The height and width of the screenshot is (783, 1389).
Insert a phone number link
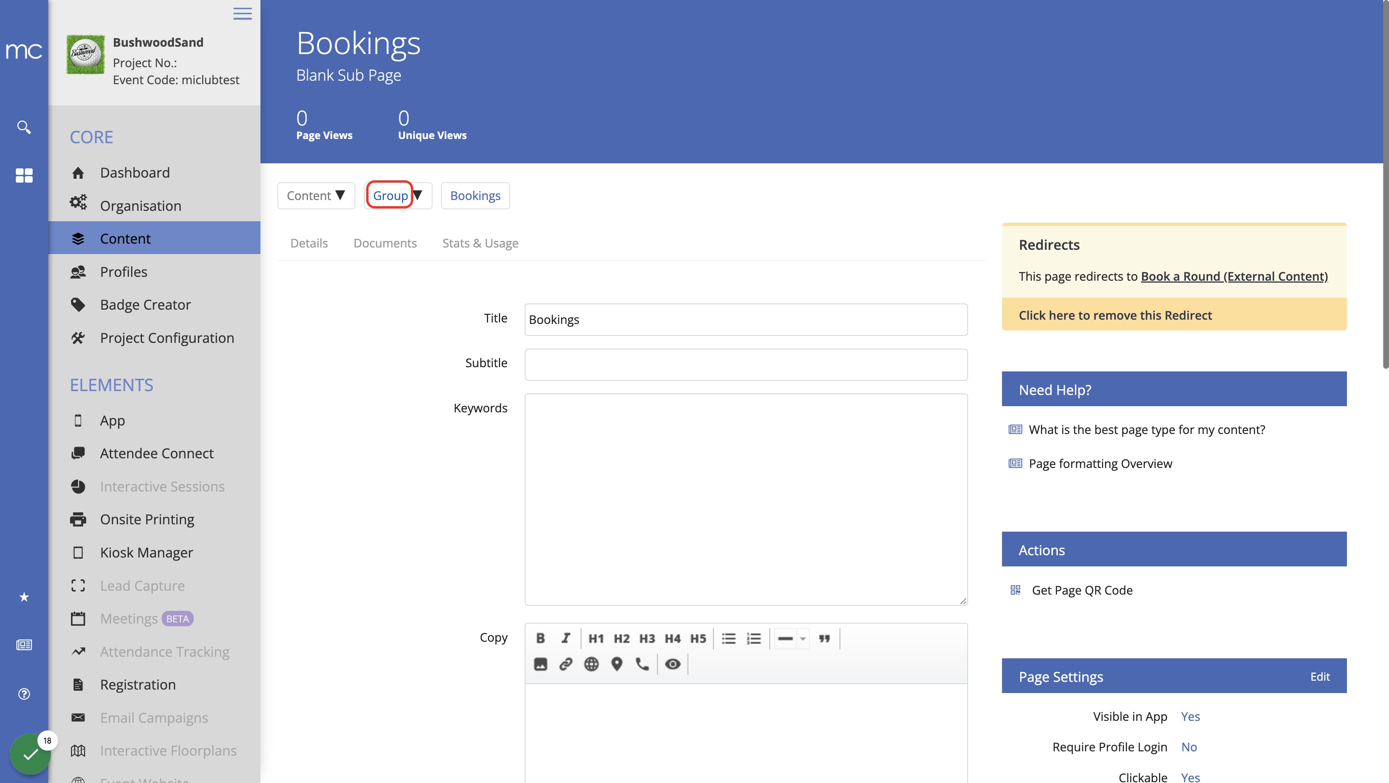coord(642,664)
